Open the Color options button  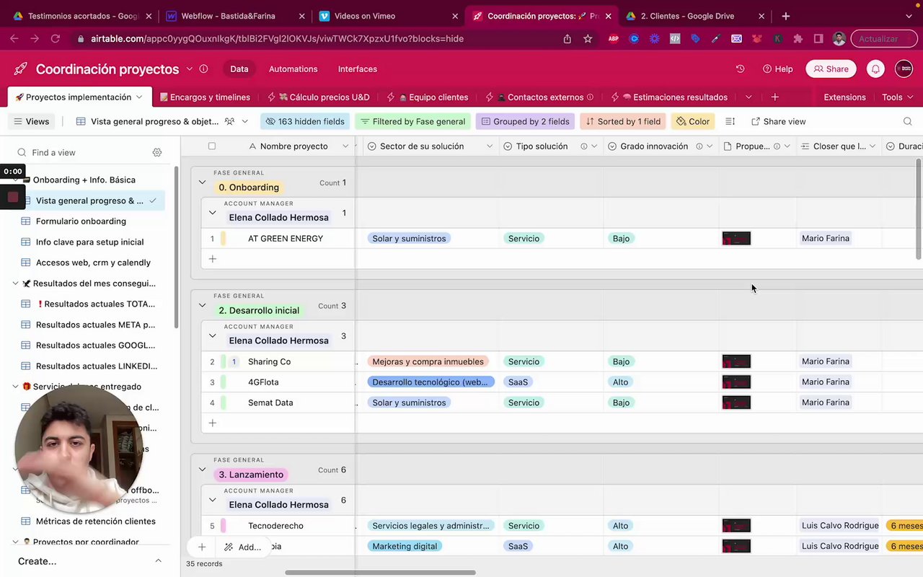click(693, 122)
